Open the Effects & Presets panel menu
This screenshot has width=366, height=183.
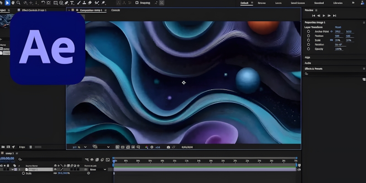coord(364,69)
